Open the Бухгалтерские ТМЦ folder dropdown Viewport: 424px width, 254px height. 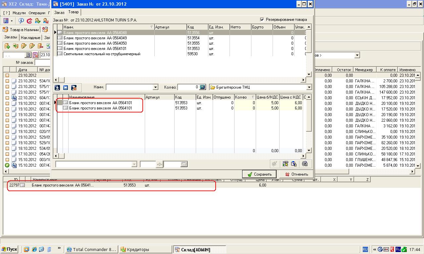point(309,87)
